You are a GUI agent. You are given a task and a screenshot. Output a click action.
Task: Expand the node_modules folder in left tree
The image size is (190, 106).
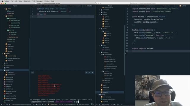[x=3, y=65]
